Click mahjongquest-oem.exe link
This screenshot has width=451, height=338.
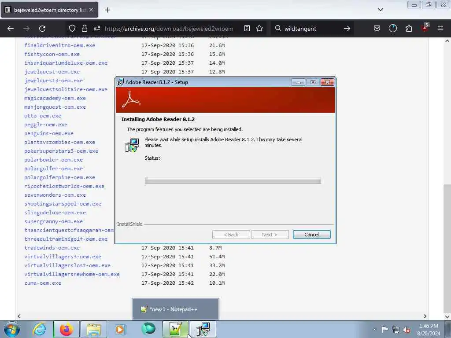tap(55, 107)
